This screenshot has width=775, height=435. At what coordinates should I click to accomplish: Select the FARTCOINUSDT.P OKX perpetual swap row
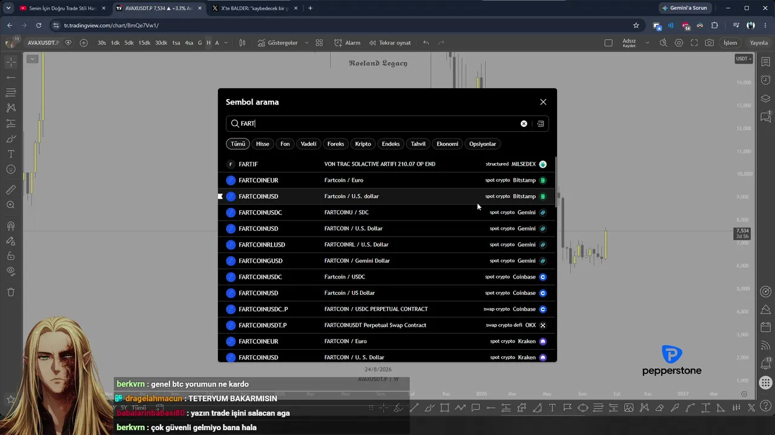(387, 325)
